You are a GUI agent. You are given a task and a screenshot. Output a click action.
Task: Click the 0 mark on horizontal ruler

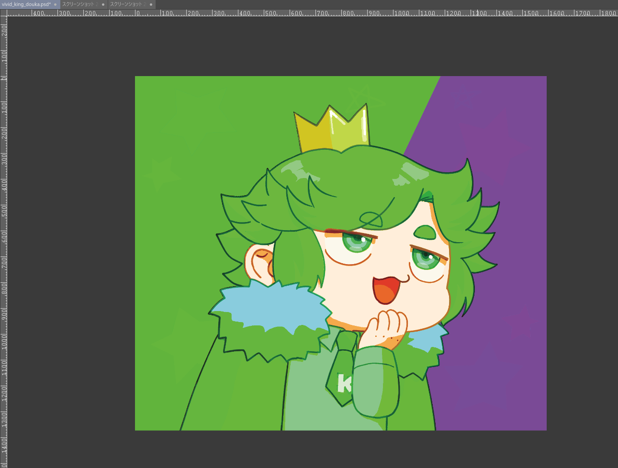point(136,13)
